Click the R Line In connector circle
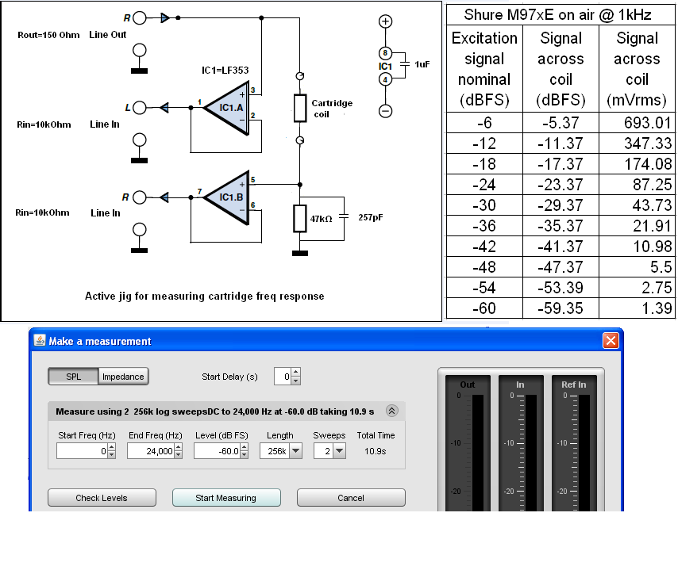This screenshot has width=678, height=574. click(x=139, y=197)
